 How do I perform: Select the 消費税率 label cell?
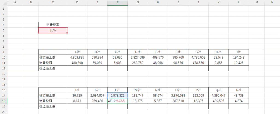point(53,25)
